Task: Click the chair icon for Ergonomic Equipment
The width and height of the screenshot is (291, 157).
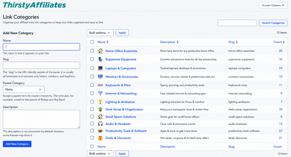Action: [x=100, y=59]
